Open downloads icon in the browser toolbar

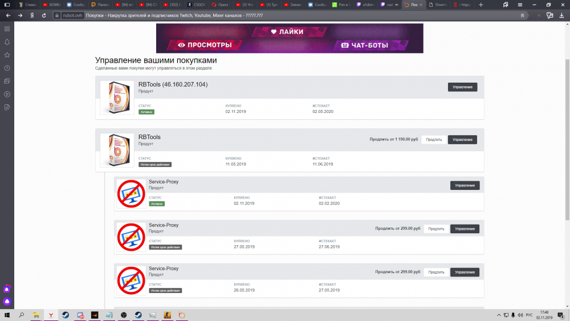click(560, 15)
